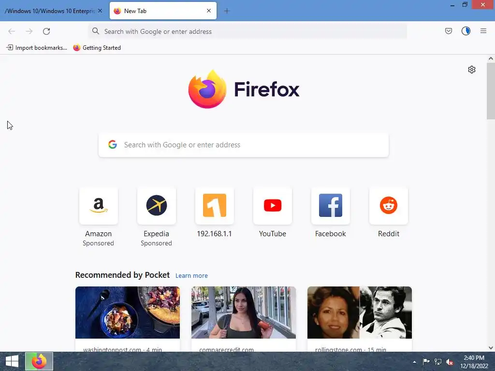Go back with the toolbar back arrow

point(12,31)
